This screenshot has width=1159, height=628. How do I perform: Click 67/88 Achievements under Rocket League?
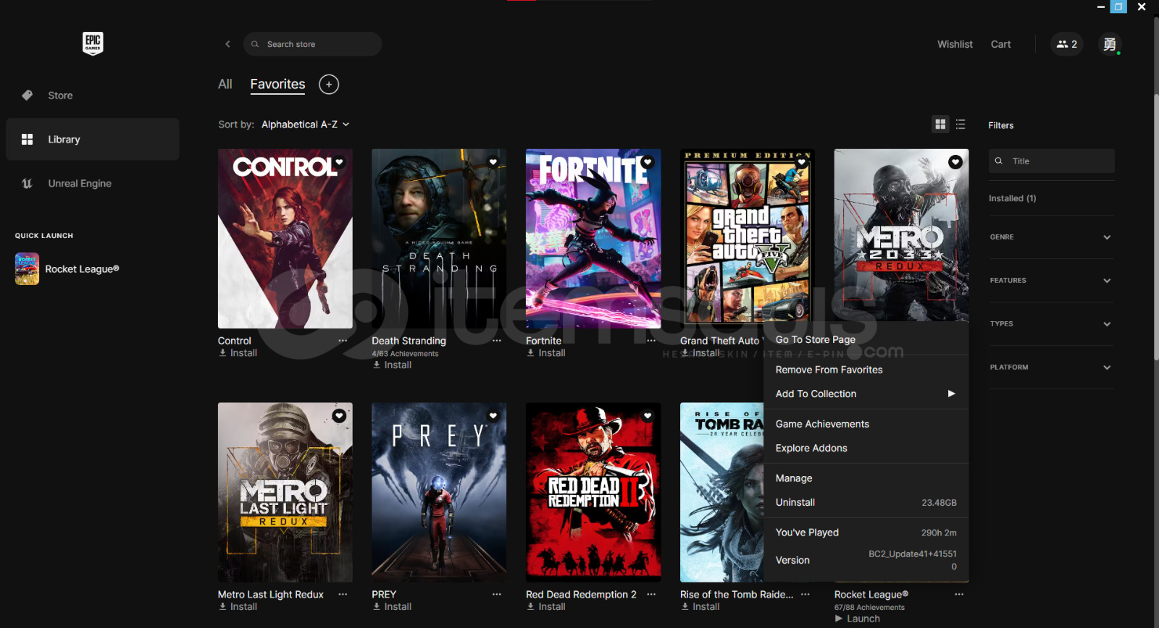869,608
